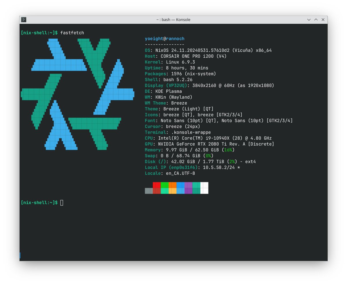
Task: Click the Display (VP32UQ) resolution line
Action: (209, 86)
